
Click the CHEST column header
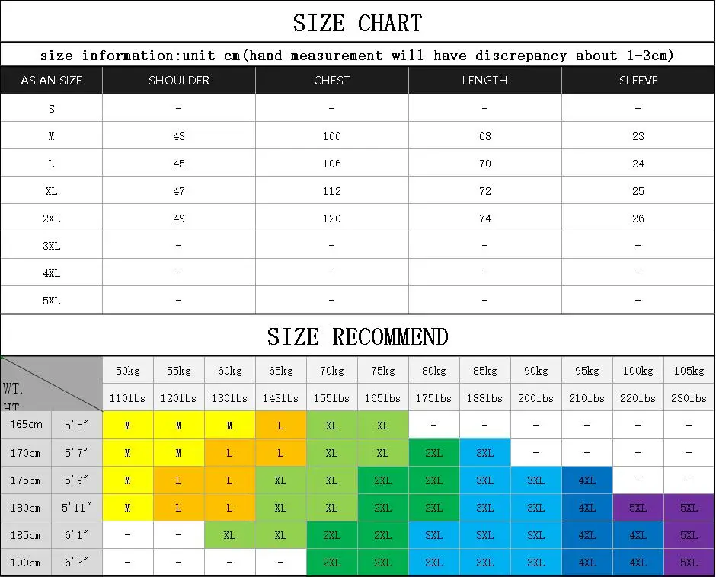tap(332, 81)
